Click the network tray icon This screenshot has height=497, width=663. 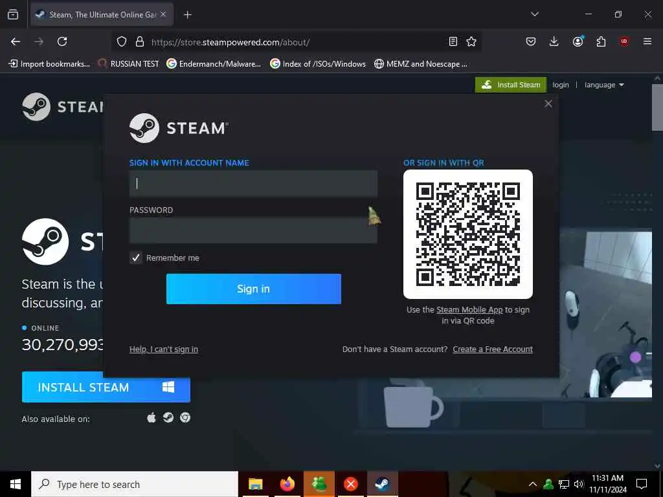click(564, 484)
